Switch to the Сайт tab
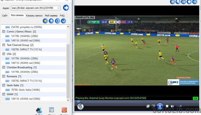Screen dimensions: 201x115 [5, 16]
